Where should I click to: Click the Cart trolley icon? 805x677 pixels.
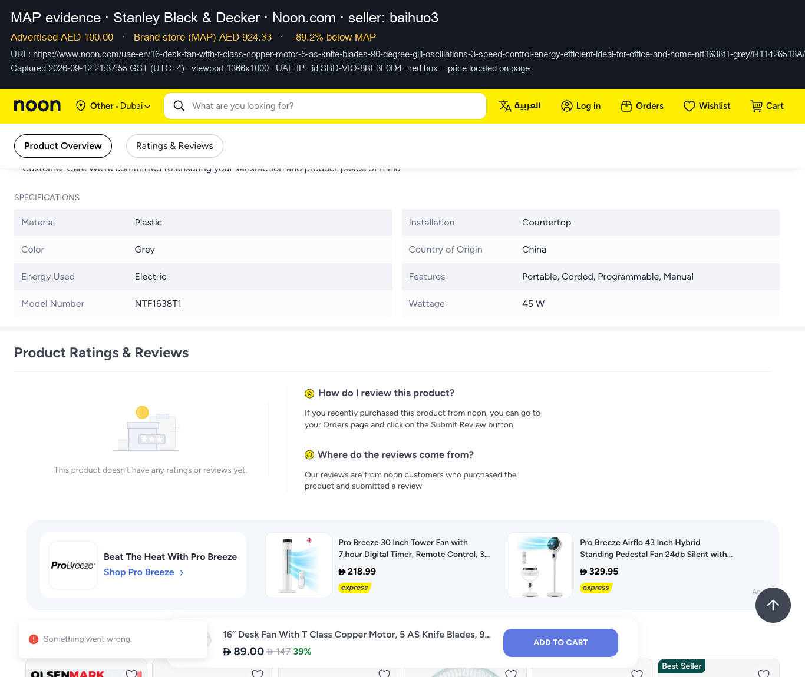click(x=756, y=106)
